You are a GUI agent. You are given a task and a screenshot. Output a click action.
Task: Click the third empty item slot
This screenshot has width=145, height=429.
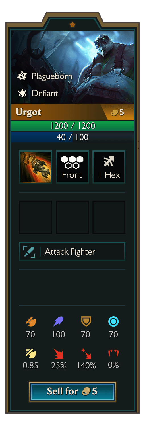point(109,217)
